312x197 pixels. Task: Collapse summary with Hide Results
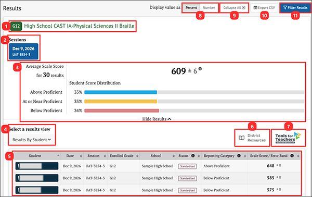tap(157, 119)
